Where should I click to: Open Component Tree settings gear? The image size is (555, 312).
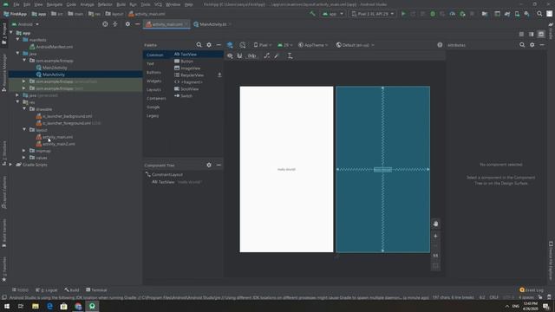tap(209, 166)
